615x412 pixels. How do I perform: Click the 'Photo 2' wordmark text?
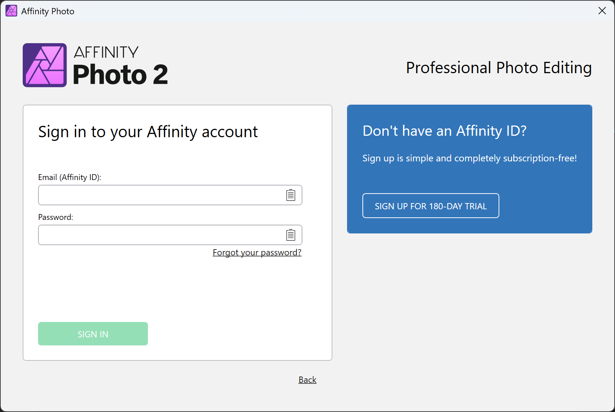point(120,74)
